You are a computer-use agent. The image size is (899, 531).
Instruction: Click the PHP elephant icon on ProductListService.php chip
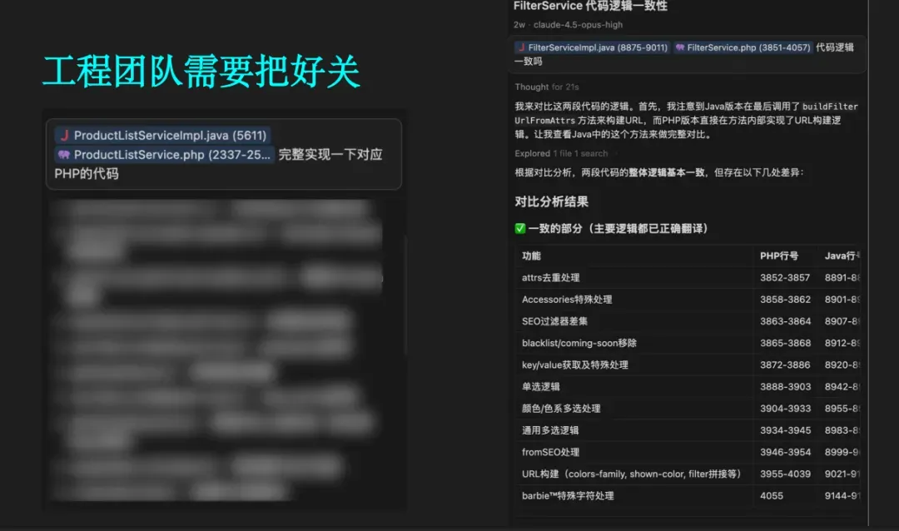(x=64, y=155)
